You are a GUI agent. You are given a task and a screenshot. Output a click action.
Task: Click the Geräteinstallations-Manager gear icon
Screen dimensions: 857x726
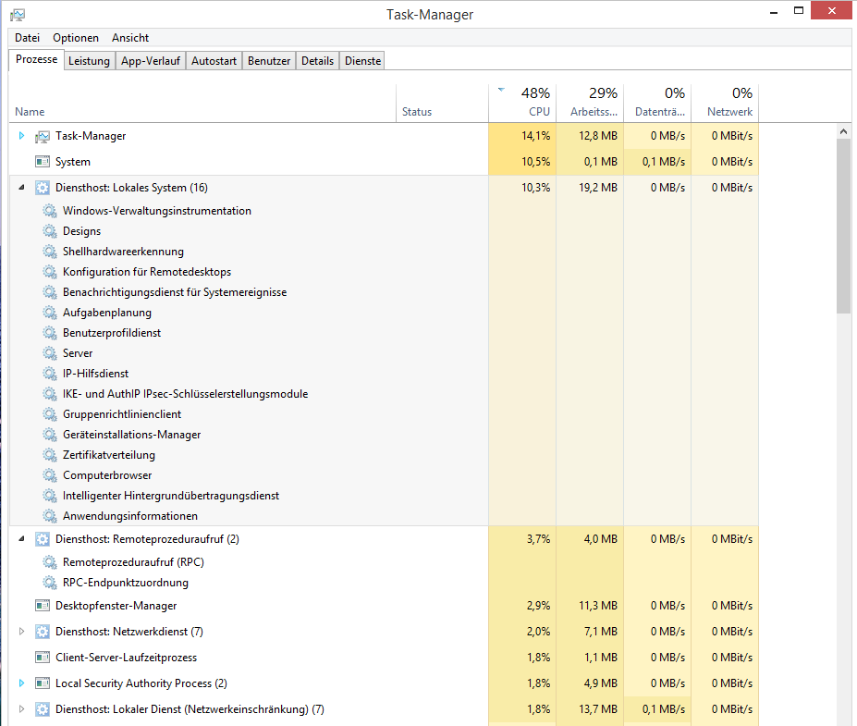pyautogui.click(x=50, y=435)
